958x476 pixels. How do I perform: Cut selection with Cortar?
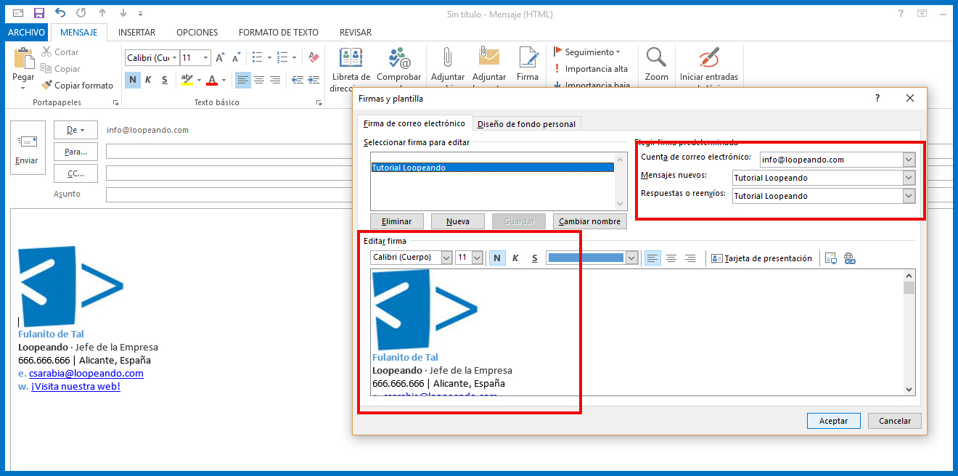[x=60, y=52]
